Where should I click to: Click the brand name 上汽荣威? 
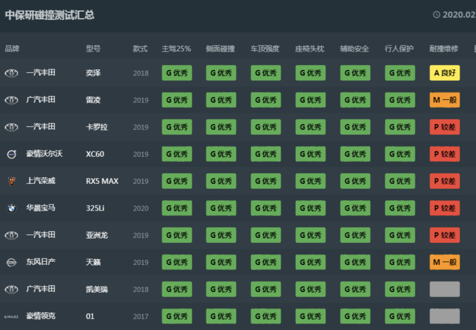pyautogui.click(x=41, y=181)
